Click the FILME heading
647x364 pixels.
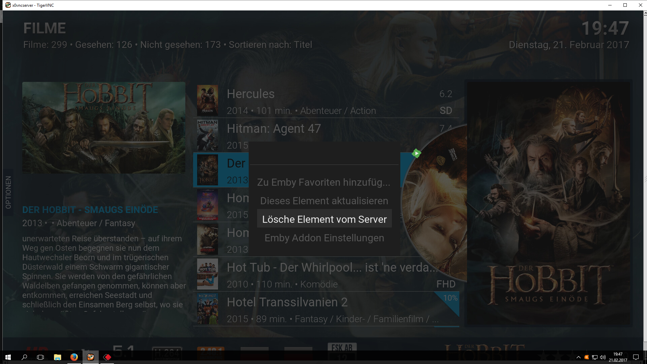(x=44, y=28)
